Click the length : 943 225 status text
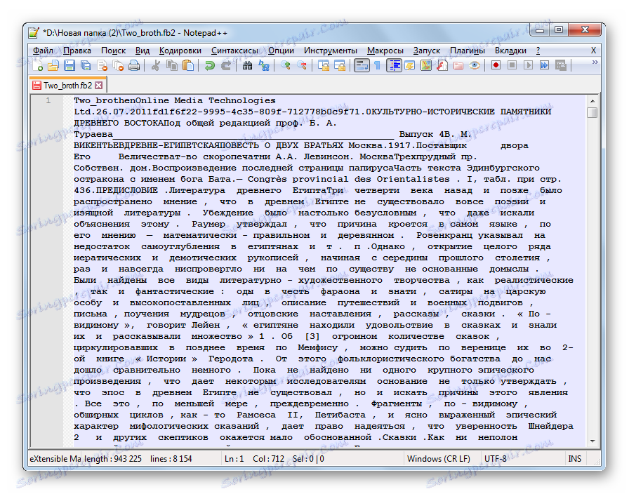 113,459
